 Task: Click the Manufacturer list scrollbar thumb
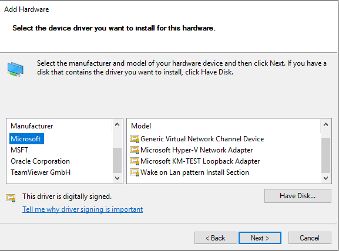tap(117, 160)
